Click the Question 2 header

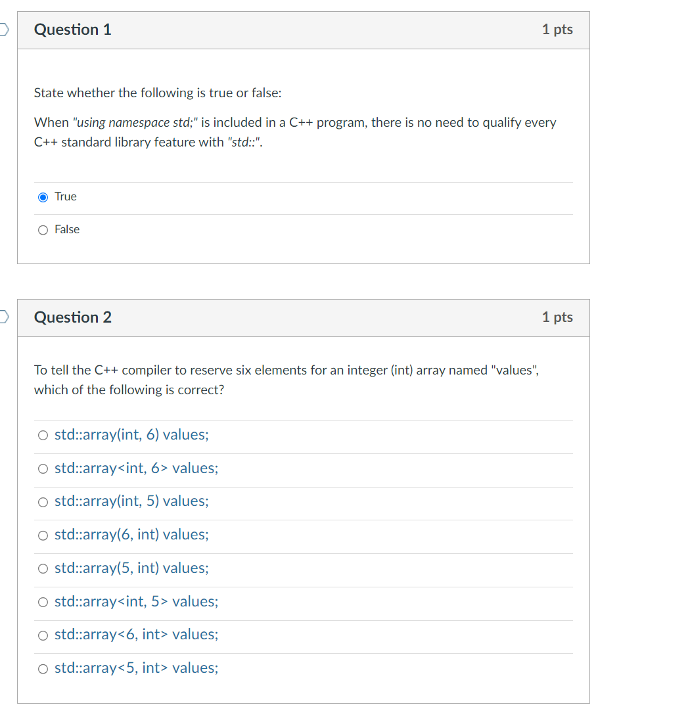[x=72, y=317]
